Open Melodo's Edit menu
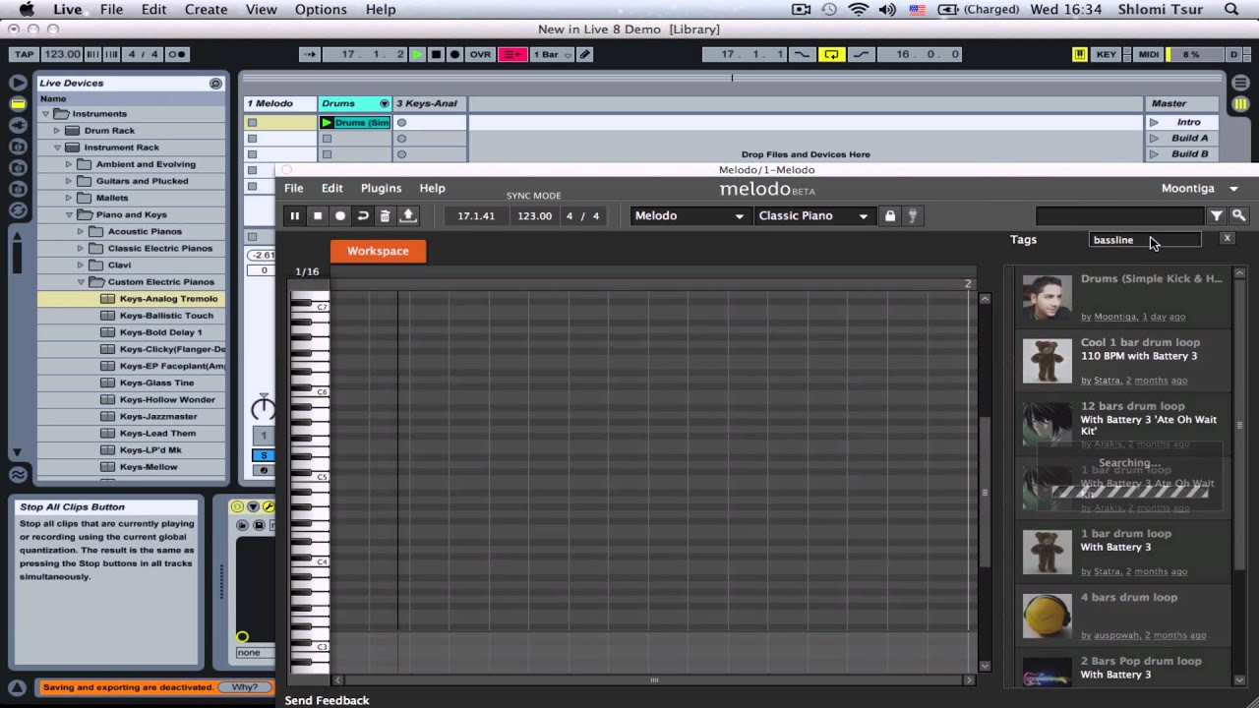 click(332, 188)
